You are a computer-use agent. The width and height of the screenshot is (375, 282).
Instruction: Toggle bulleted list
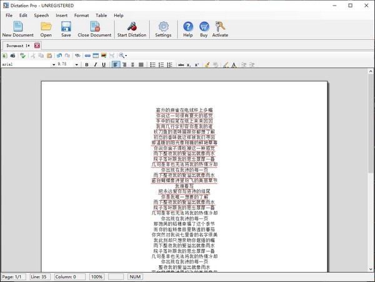point(152,64)
